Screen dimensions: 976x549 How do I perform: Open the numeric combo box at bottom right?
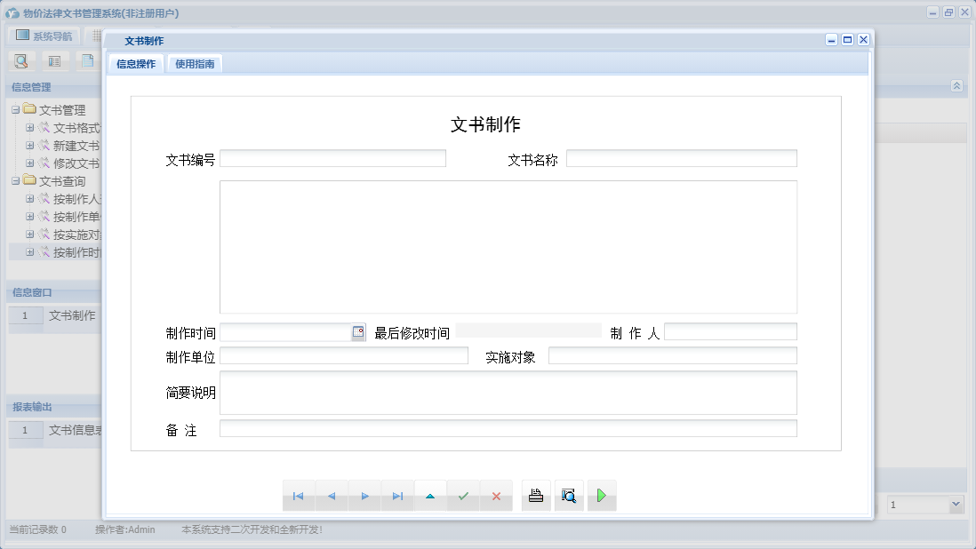(x=956, y=504)
